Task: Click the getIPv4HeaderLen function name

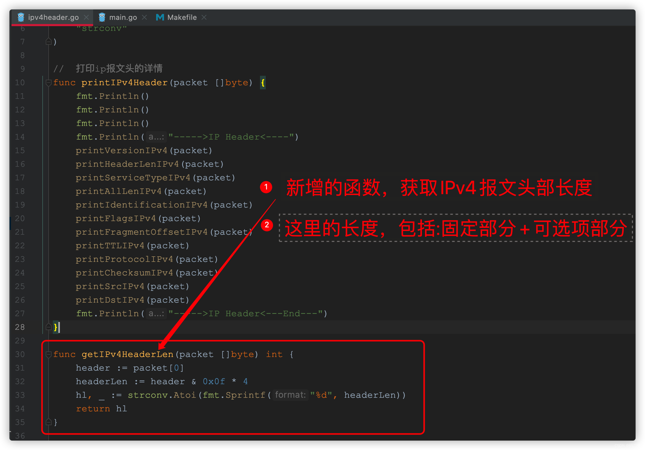Action: coord(127,355)
